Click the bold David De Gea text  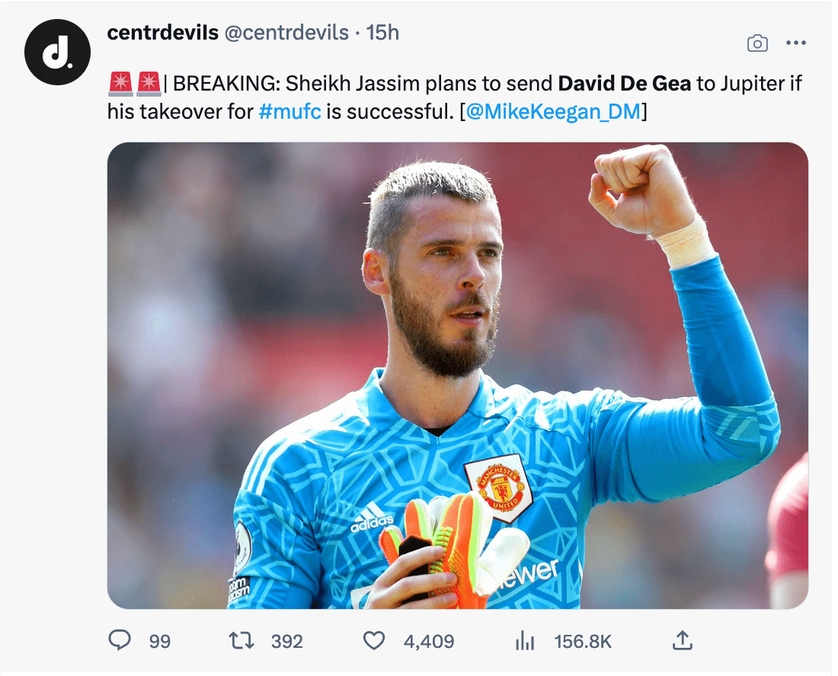coord(625,83)
